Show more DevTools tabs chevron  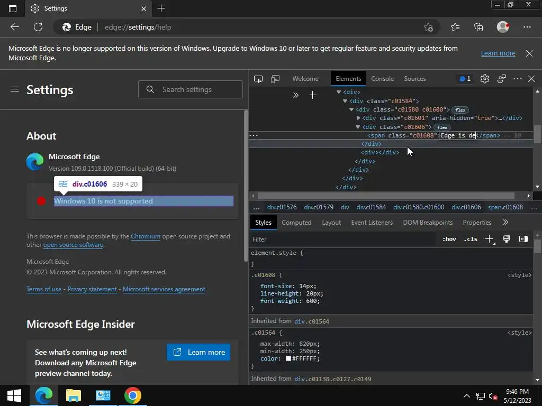295,95
